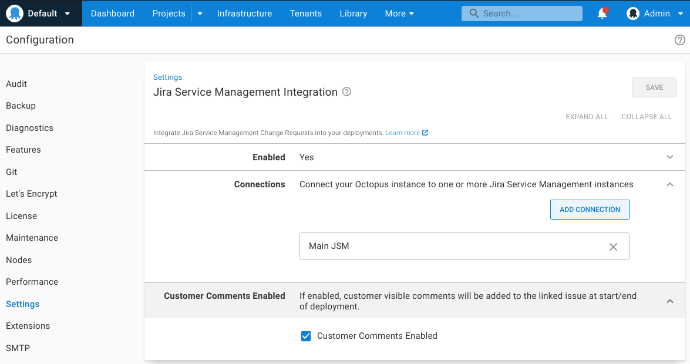Open Configuration page help question mark
Image resolution: width=690 pixels, height=364 pixels.
pos(680,39)
